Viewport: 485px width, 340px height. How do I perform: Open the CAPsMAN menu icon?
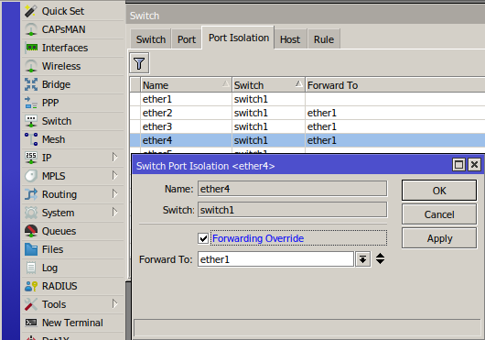coord(31,29)
